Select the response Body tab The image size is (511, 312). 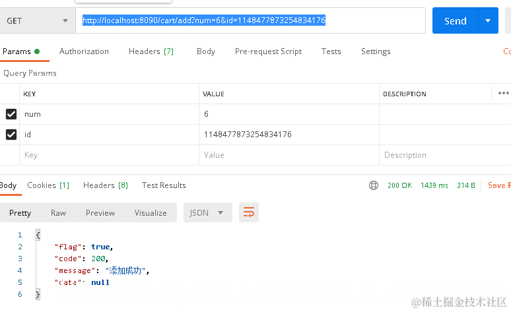point(8,185)
